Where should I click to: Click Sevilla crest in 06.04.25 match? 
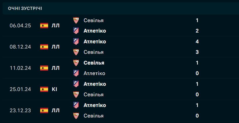76,20
